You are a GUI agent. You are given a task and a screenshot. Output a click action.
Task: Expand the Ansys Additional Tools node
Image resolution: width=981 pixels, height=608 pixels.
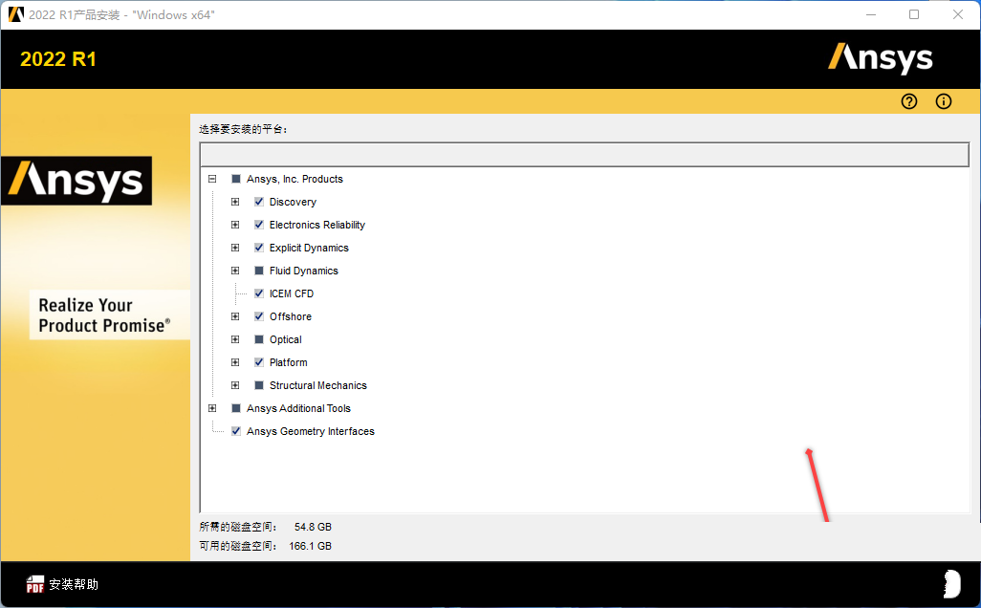(212, 408)
